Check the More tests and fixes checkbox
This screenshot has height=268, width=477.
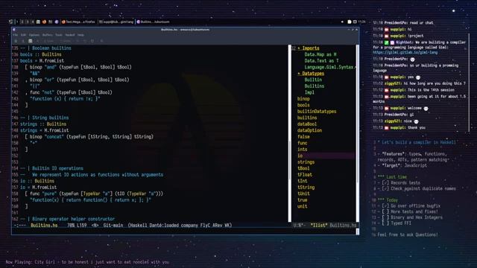(385, 211)
